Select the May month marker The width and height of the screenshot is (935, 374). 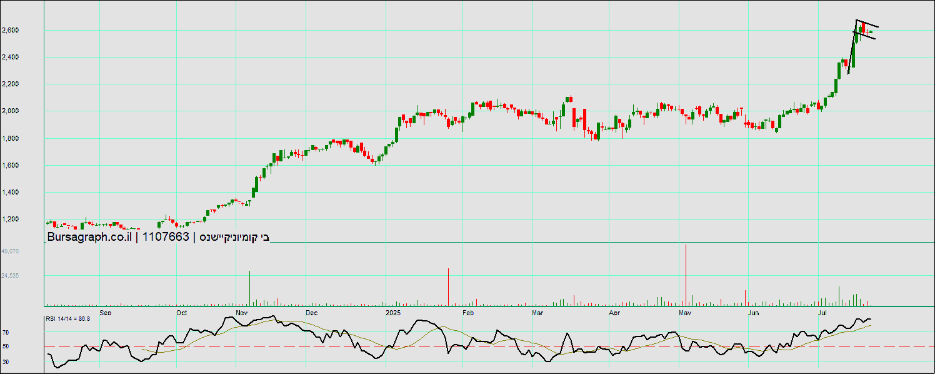(685, 312)
